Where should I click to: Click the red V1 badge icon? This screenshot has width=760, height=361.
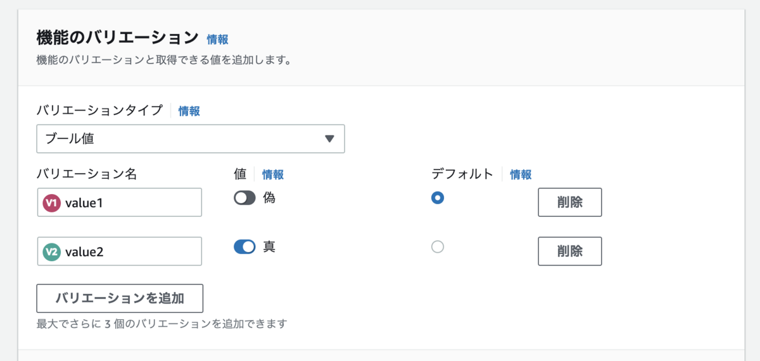pos(52,203)
